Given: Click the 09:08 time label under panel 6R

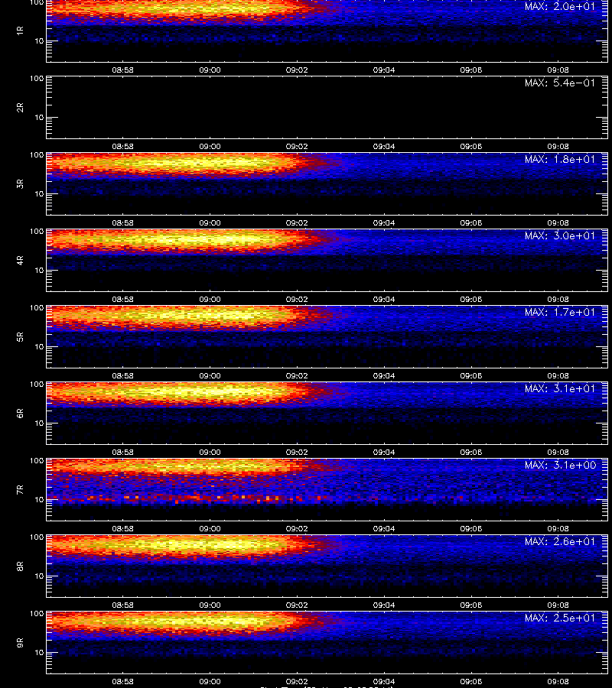Looking at the screenshot, I should click(558, 453).
